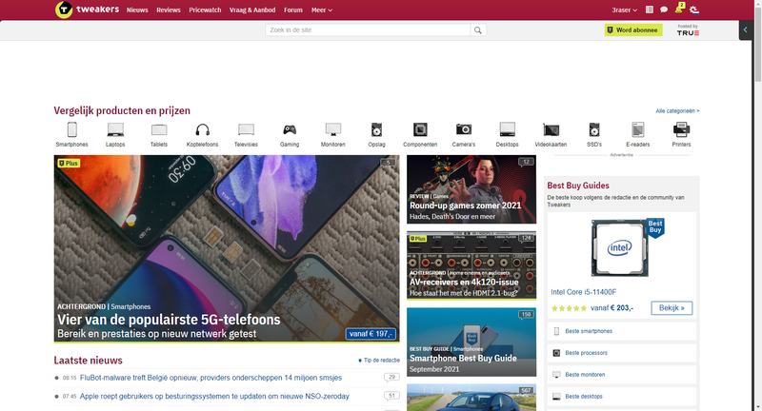Expand the collapsed side panel arrow
Screen dimensions: 762x411
pyautogui.click(x=746, y=30)
